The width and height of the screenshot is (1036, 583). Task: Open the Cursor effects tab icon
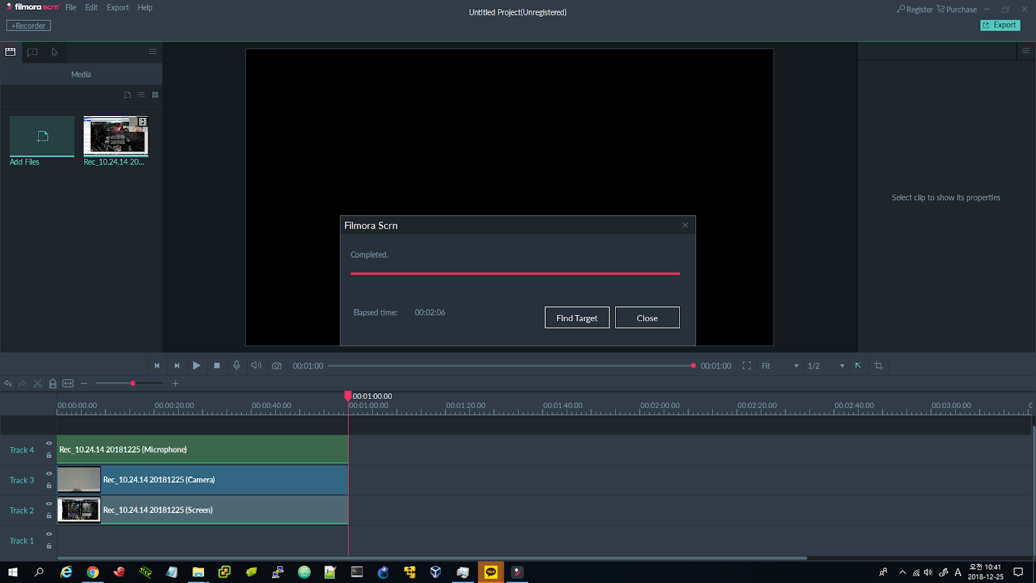pyautogui.click(x=54, y=52)
